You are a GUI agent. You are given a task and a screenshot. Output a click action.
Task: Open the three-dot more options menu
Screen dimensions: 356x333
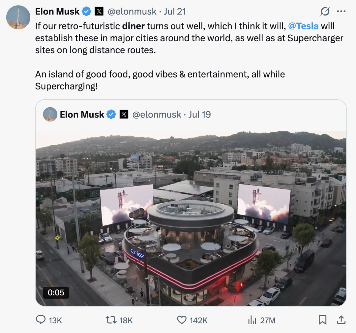pyautogui.click(x=341, y=12)
